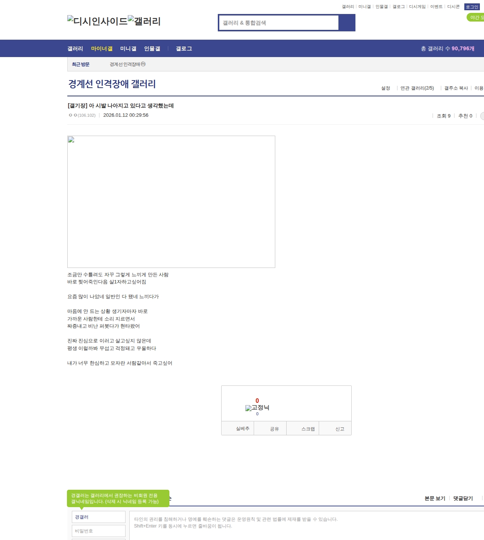Screen dimensions: 484x540
Task: Select 마이너갤 in the blue navigation bar
Action: click(x=102, y=48)
